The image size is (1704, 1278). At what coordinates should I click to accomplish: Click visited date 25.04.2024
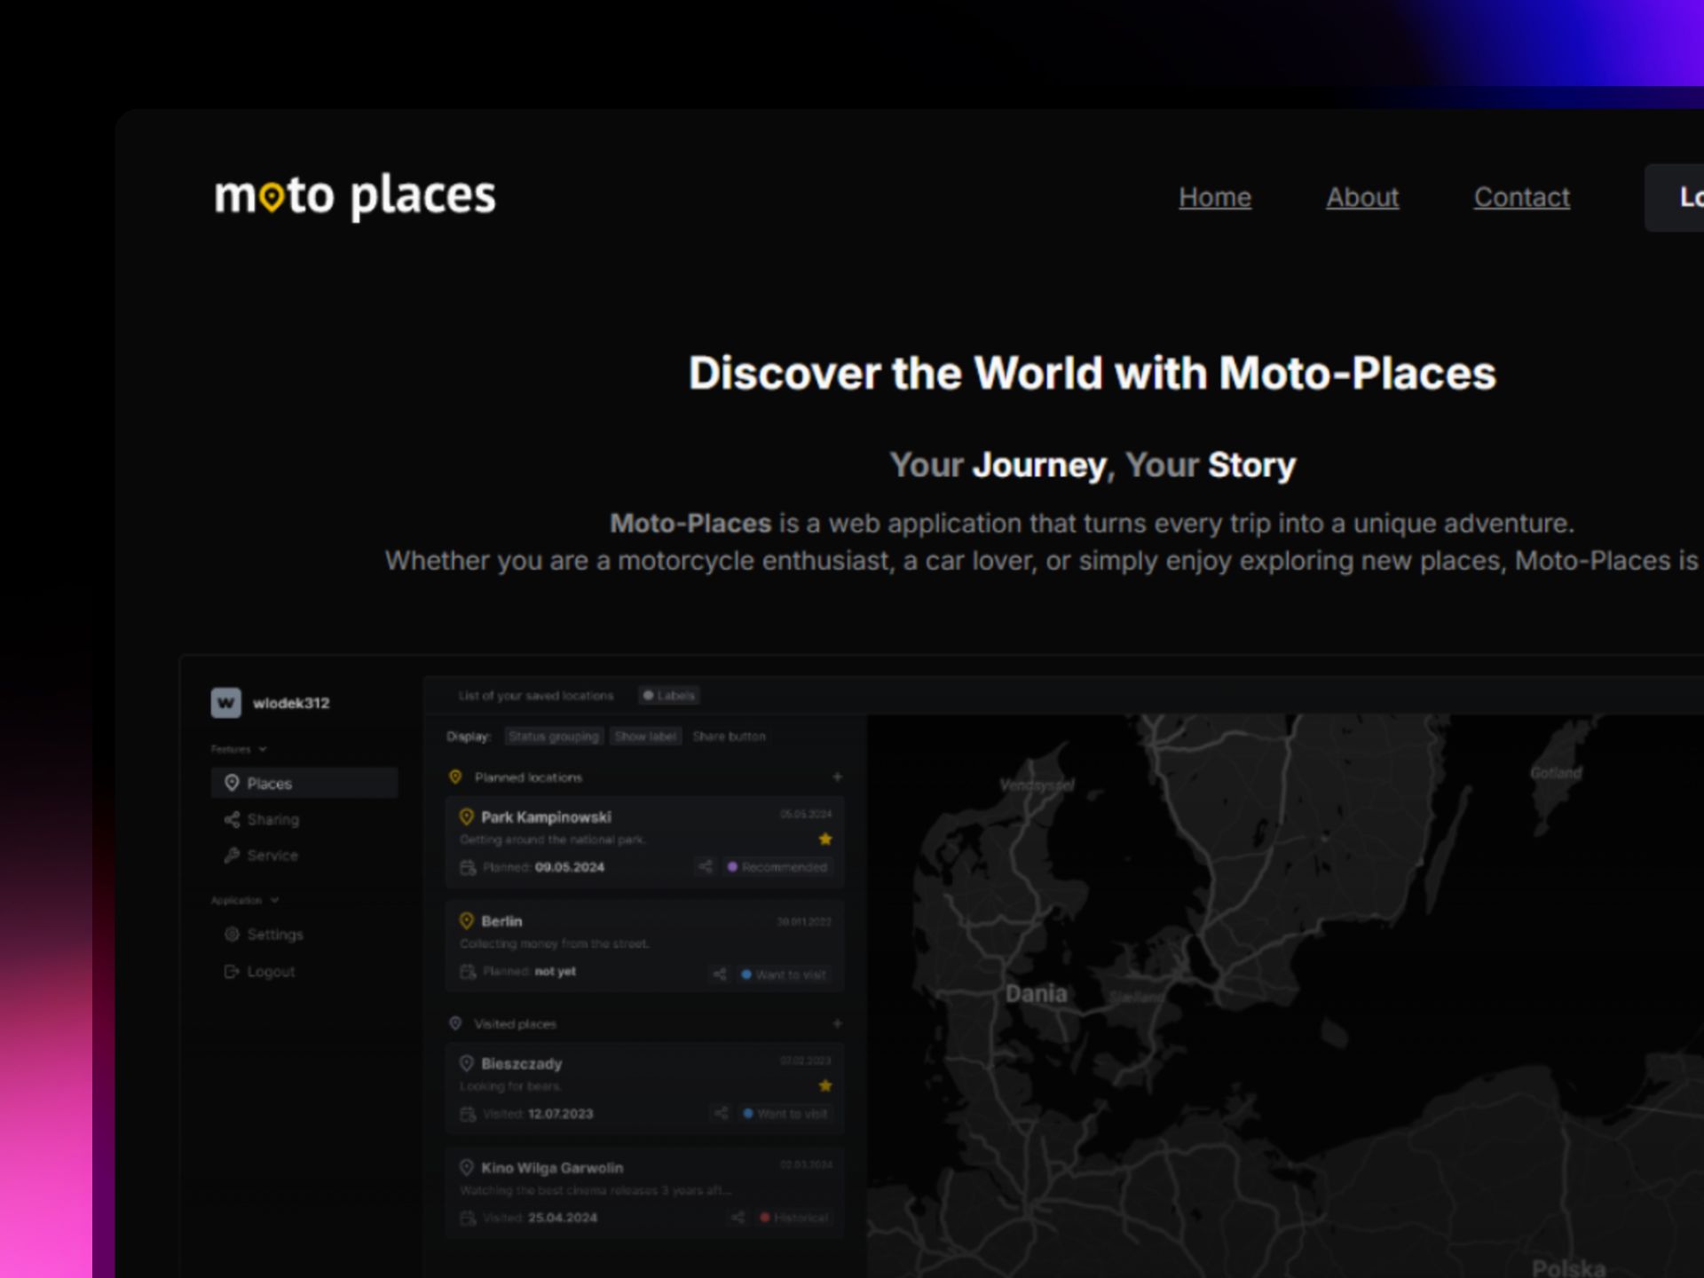pyautogui.click(x=563, y=1218)
